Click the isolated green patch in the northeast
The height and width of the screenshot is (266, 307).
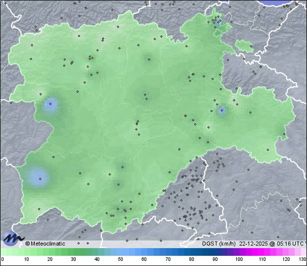click(244, 47)
